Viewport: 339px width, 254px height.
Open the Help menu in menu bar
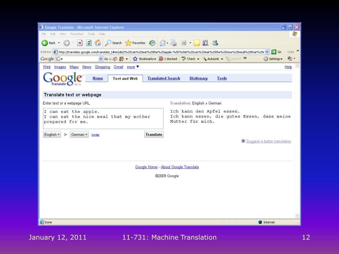(102, 34)
